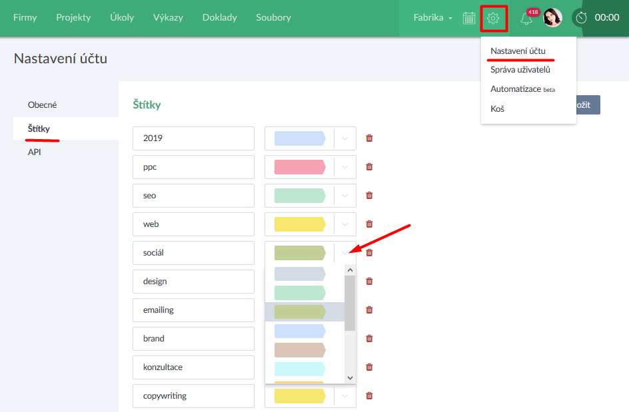The image size is (629, 412).
Task: Delete the 2019 tag with trash icon
Action: click(369, 138)
